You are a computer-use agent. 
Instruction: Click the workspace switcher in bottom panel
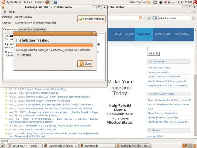(187, 146)
